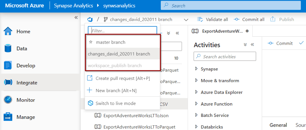Viewport: 306px width, 130px height.
Task: Select master branch from the list
Action: coord(123,42)
